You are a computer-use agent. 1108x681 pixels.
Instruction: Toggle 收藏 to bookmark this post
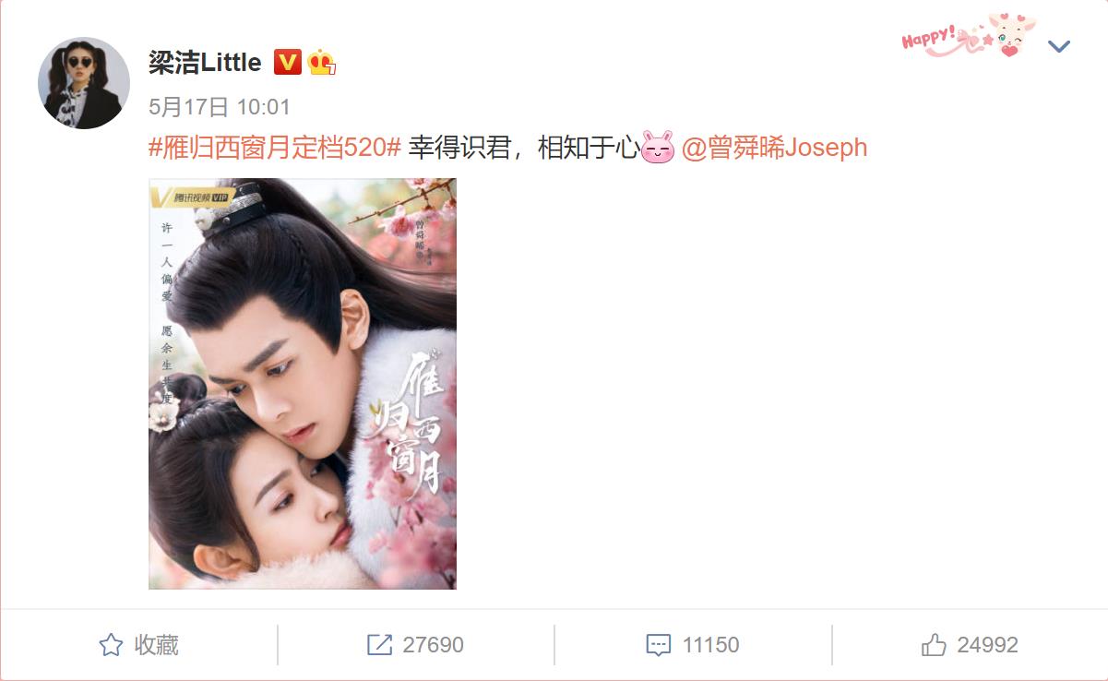138,645
